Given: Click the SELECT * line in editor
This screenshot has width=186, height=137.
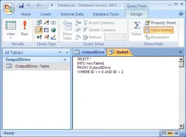Looking at the screenshot, I should click(84, 59).
